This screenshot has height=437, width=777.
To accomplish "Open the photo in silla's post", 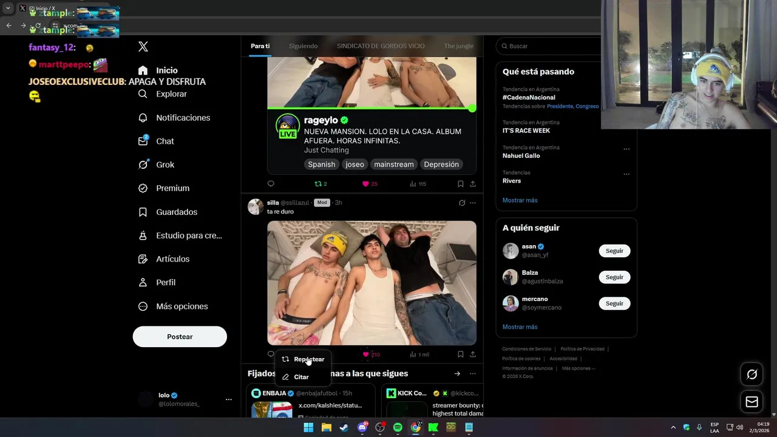I will click(x=372, y=283).
